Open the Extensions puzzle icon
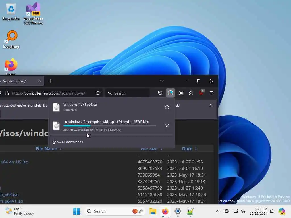The image size is (291, 218). [191, 93]
